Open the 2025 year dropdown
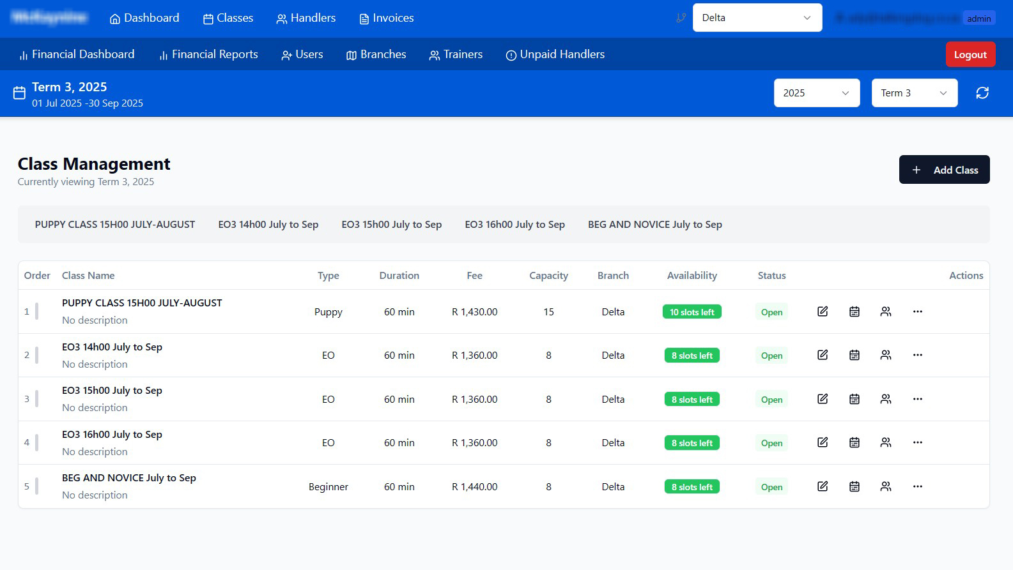1013x570 pixels. pyautogui.click(x=817, y=93)
